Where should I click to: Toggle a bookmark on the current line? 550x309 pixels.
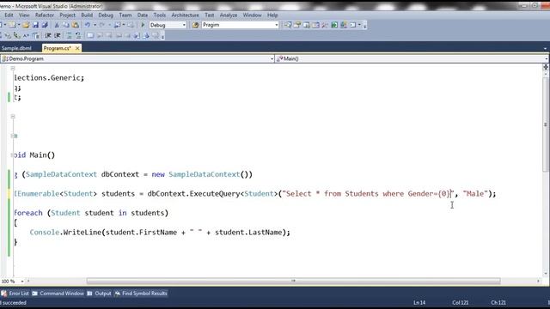coord(90,35)
